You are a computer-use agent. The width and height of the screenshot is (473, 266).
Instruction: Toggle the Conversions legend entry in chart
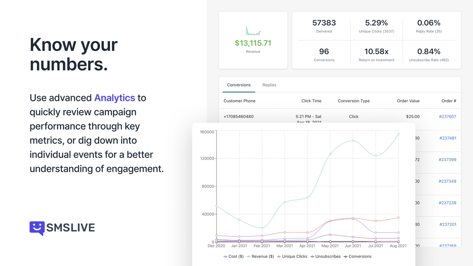(357, 256)
